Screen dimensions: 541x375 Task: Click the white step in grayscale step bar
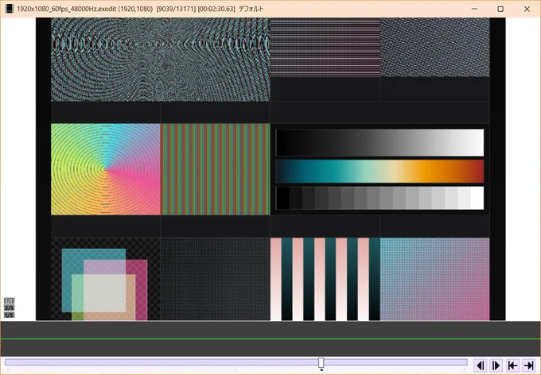(477, 198)
